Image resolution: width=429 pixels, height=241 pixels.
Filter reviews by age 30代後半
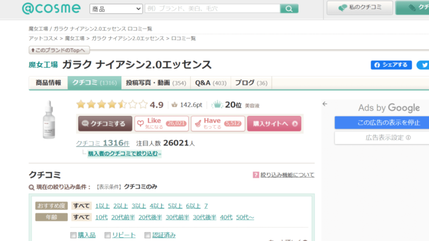(x=205, y=217)
